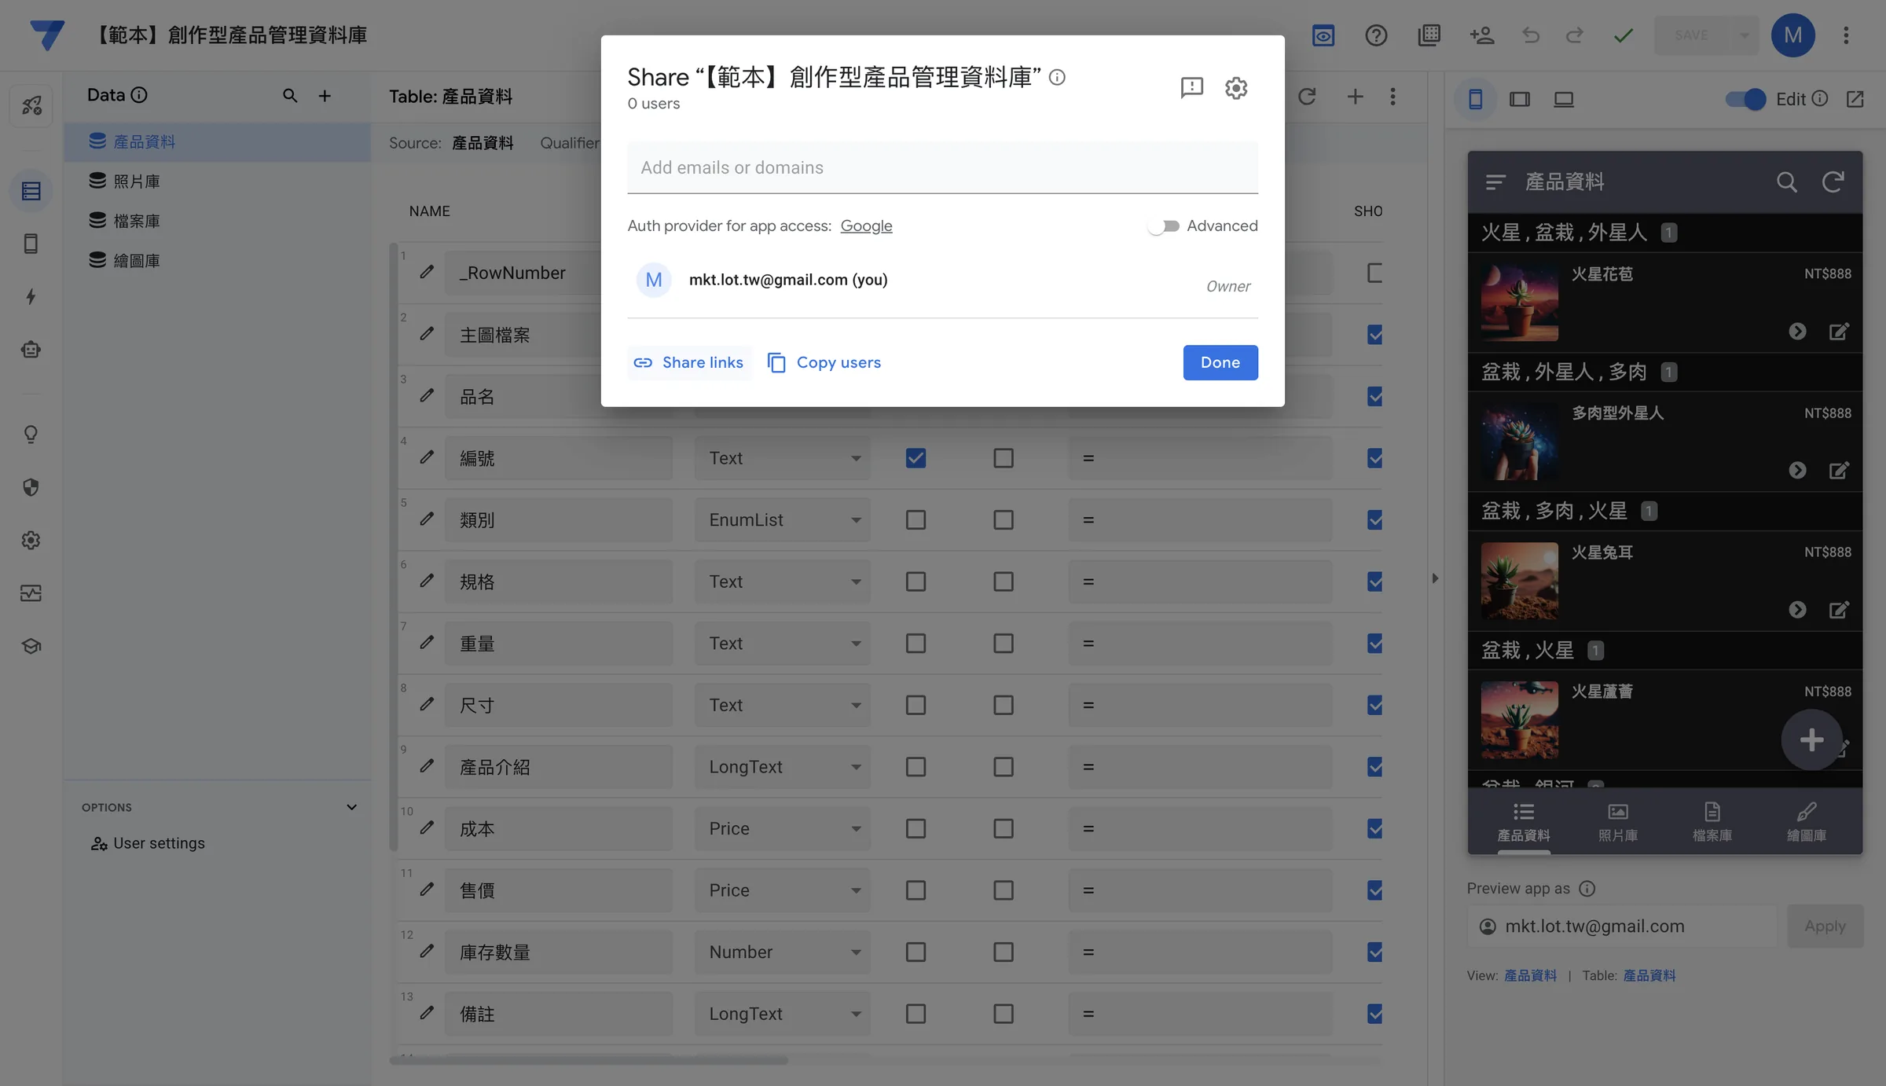Switch to the 檔案庫 tab in the preview

1712,822
